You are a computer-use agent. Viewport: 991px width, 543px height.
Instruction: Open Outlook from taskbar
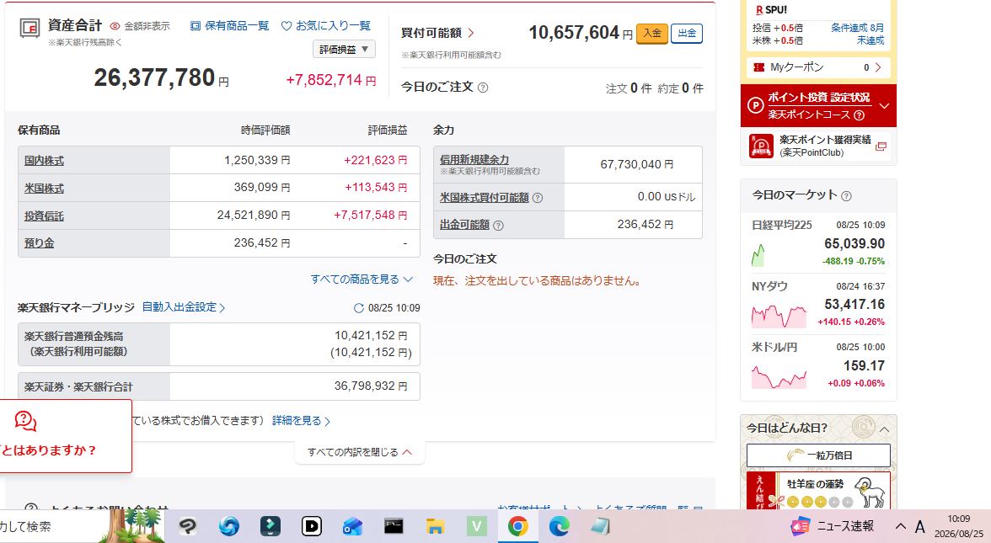[x=352, y=526]
